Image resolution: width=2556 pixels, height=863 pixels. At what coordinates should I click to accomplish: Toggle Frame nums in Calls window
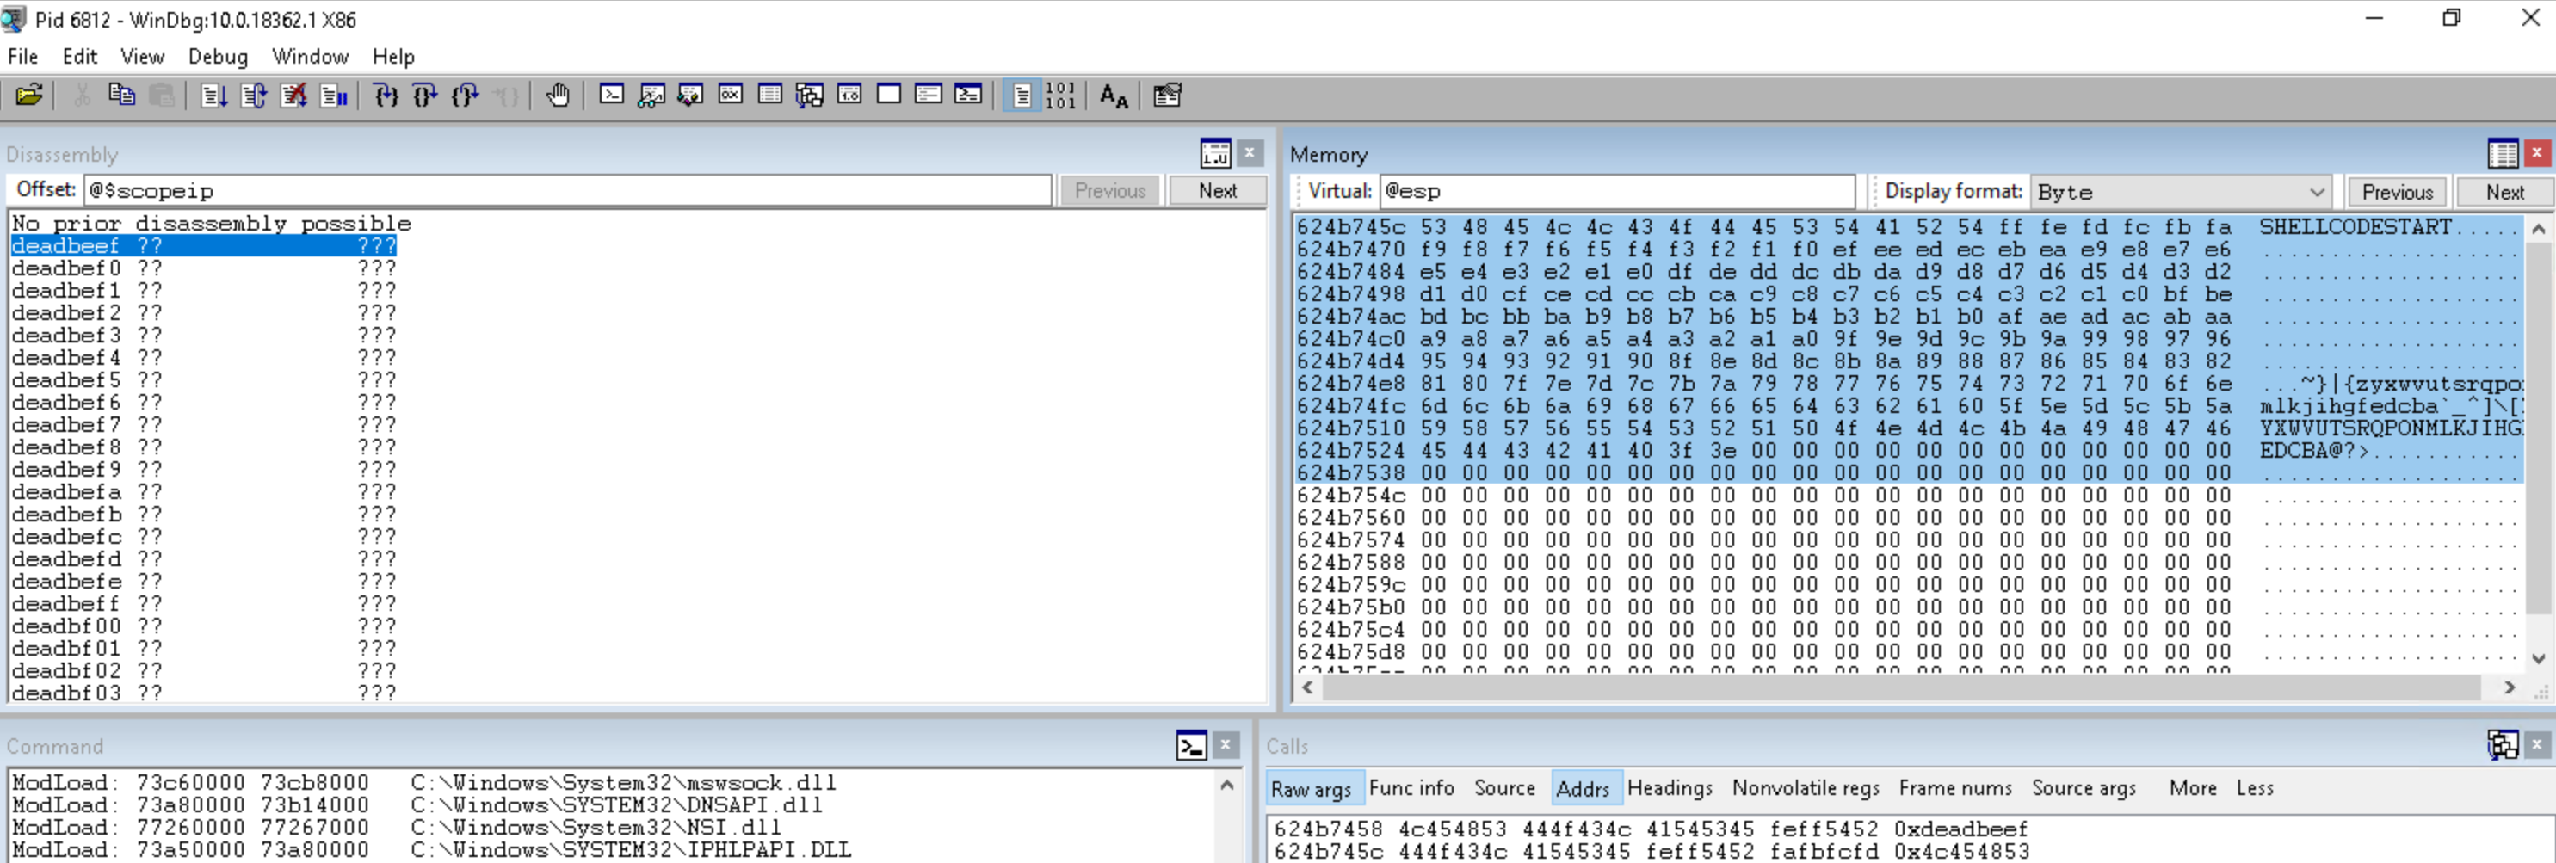[1954, 787]
